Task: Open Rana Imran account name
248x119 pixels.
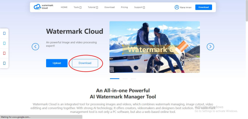Action: pos(186,7)
